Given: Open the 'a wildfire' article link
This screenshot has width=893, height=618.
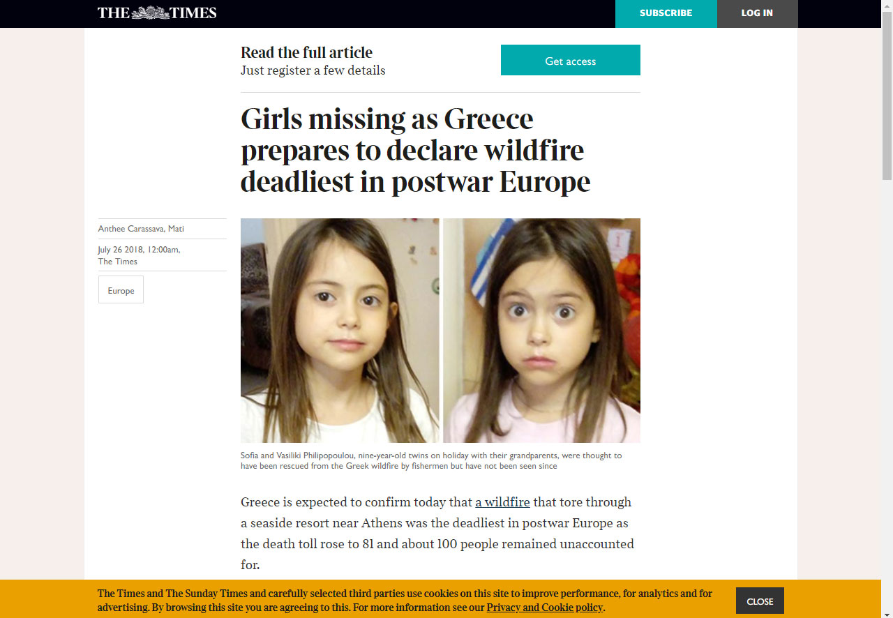Looking at the screenshot, I should pos(502,502).
